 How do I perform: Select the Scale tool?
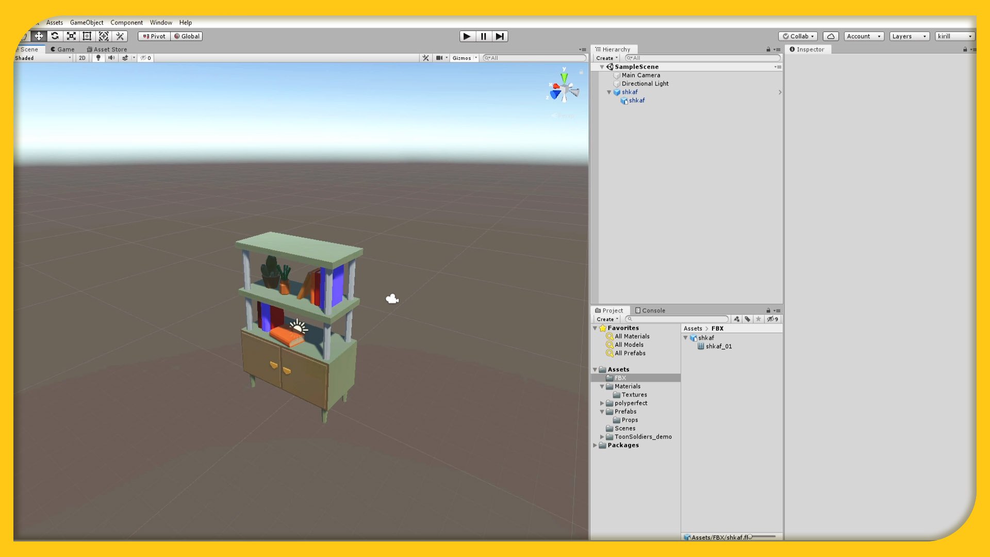pyautogui.click(x=71, y=36)
